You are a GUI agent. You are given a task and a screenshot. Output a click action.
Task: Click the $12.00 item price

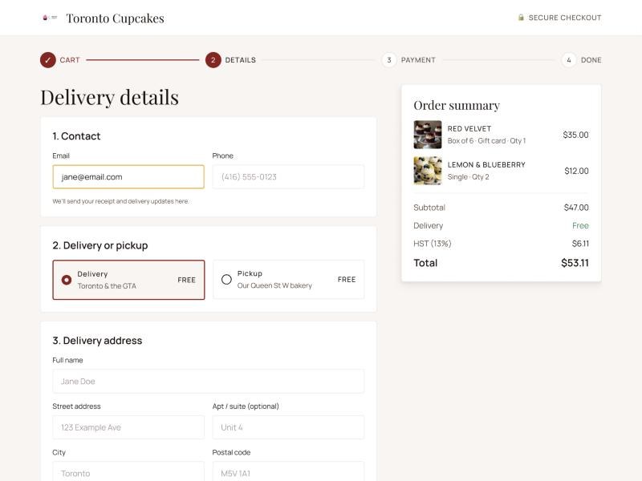click(576, 171)
